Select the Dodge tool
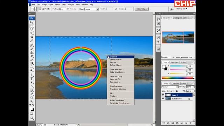 tap(31, 71)
